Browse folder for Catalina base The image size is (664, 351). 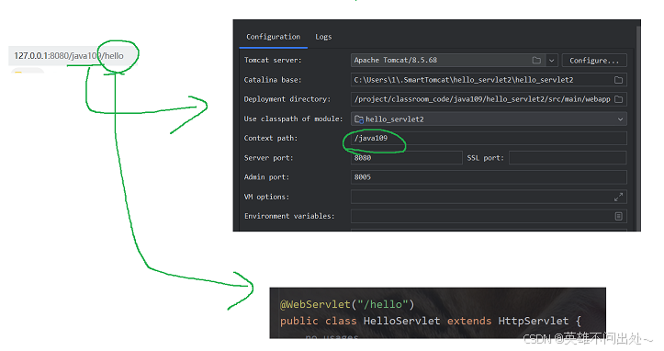point(618,80)
